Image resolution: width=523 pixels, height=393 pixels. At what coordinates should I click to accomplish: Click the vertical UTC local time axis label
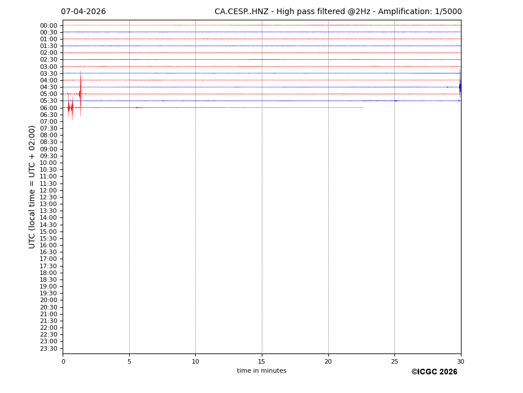(x=33, y=186)
